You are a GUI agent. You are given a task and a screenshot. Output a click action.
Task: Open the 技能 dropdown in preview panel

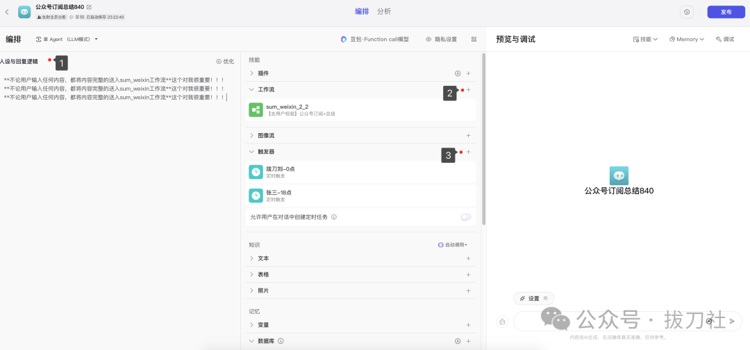pyautogui.click(x=645, y=39)
